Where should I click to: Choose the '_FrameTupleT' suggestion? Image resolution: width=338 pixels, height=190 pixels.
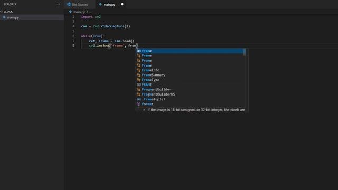point(190,99)
